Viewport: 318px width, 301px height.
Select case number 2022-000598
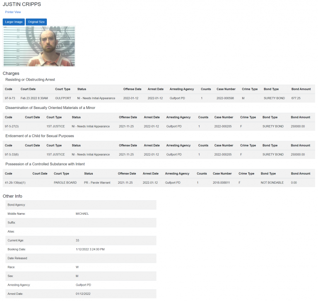(225, 98)
